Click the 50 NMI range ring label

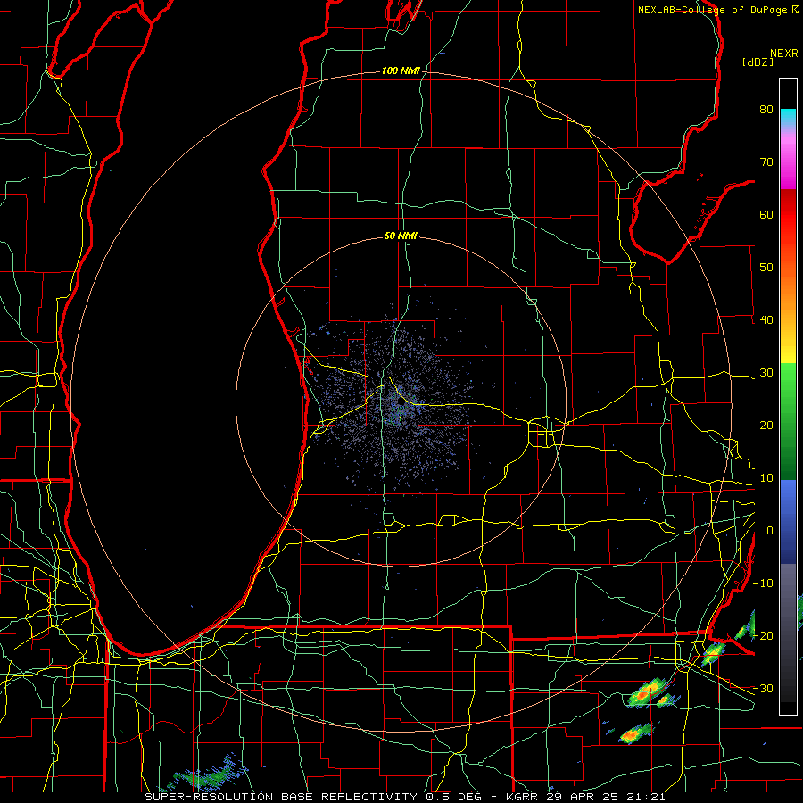pos(401,236)
